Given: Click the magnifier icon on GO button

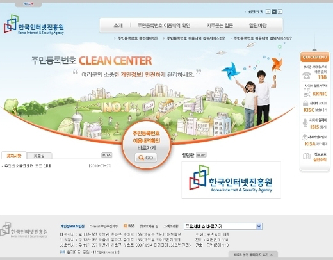Looking at the screenshot, I should [141, 158].
